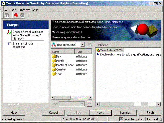Click the Show legend link

[x=11, y=104]
